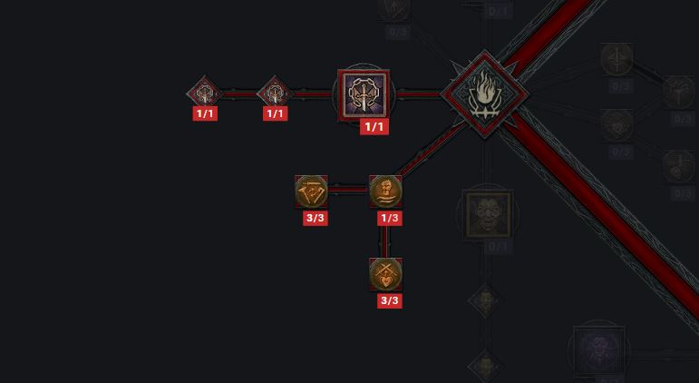Click the dimmed passive node below the sword passive
699x383 pixels.
tap(616, 125)
